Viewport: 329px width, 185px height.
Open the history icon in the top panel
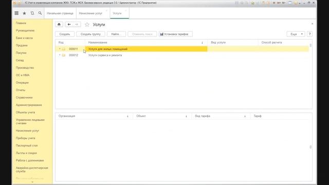32,13
